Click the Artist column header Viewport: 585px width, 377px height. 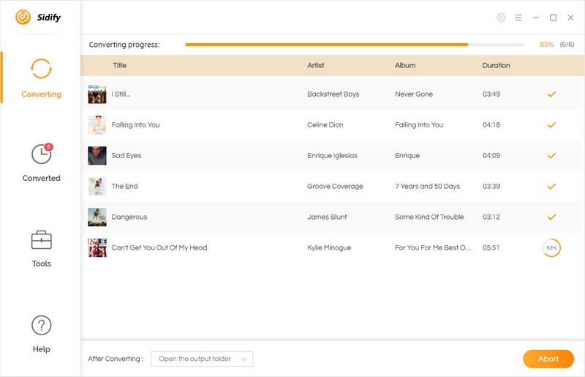[x=316, y=66]
